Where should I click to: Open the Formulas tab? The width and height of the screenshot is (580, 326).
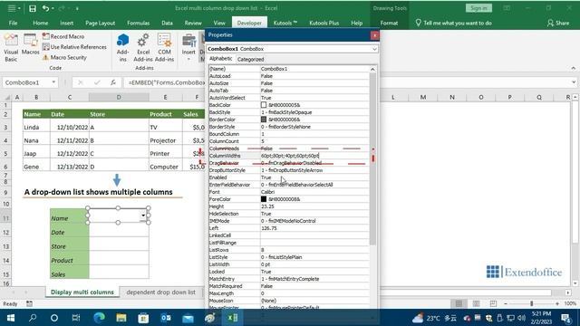pos(138,23)
